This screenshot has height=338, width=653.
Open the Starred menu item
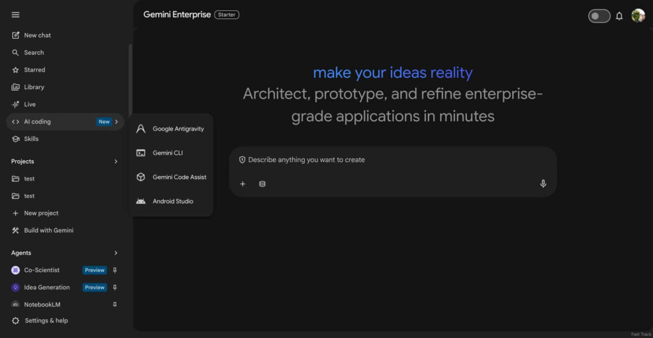coord(65,70)
